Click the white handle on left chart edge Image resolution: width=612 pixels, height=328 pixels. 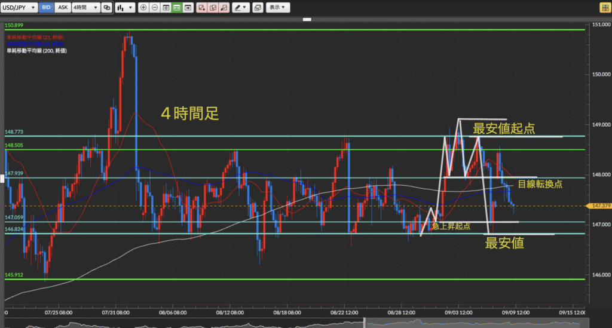2,179
